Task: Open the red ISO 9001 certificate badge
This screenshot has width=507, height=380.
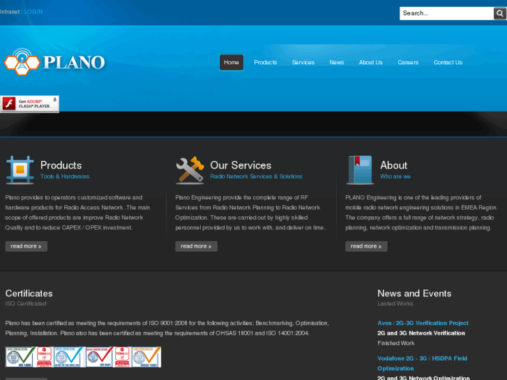Action: (99, 357)
